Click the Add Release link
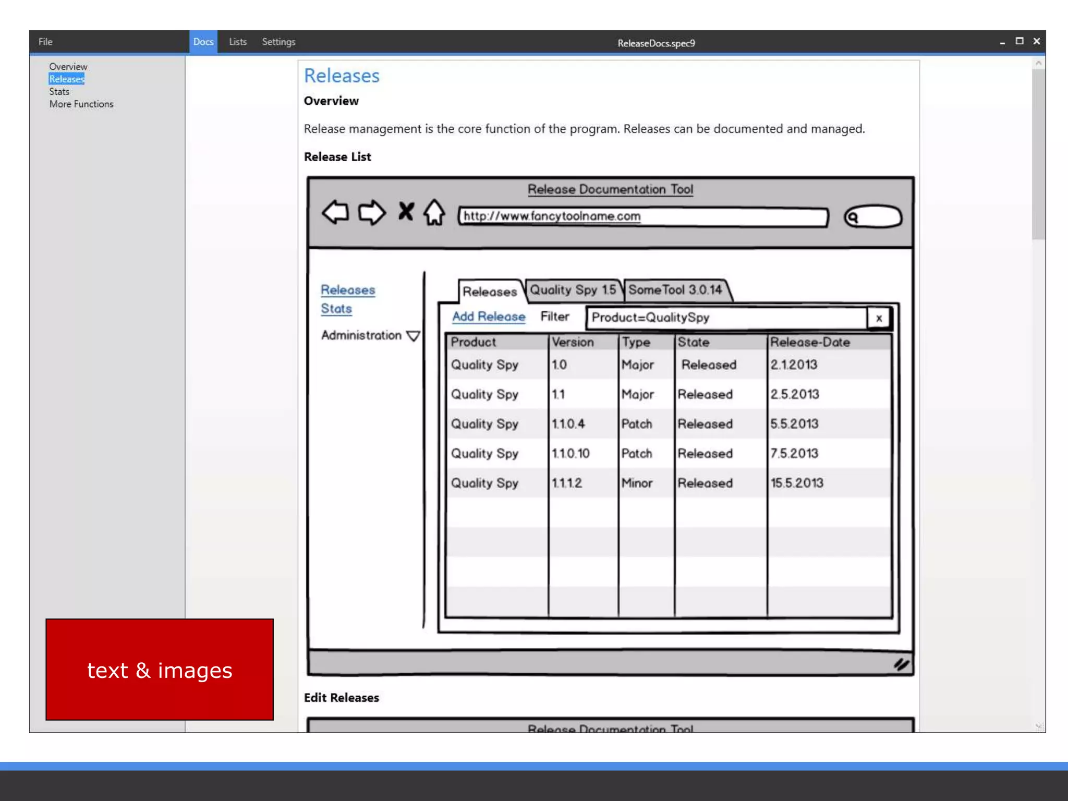Image resolution: width=1068 pixels, height=801 pixels. [489, 317]
